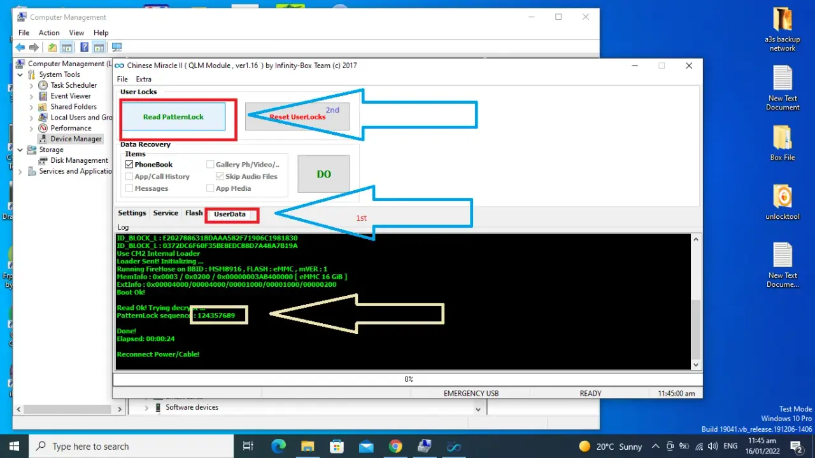Click the Type here to search box
Viewport: 815px width, 458px height.
tap(132, 447)
